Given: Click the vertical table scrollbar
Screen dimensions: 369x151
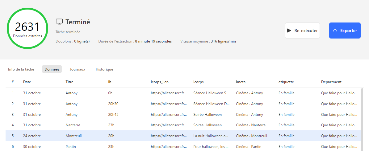Looking at the screenshot, I should click(x=362, y=119).
